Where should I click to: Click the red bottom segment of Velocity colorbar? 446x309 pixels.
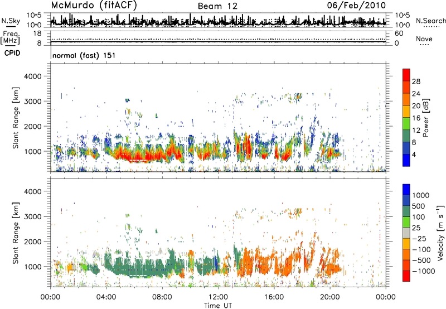pos(406,276)
